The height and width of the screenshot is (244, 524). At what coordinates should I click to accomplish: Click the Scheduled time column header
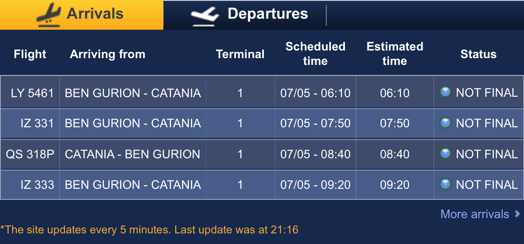tap(315, 54)
